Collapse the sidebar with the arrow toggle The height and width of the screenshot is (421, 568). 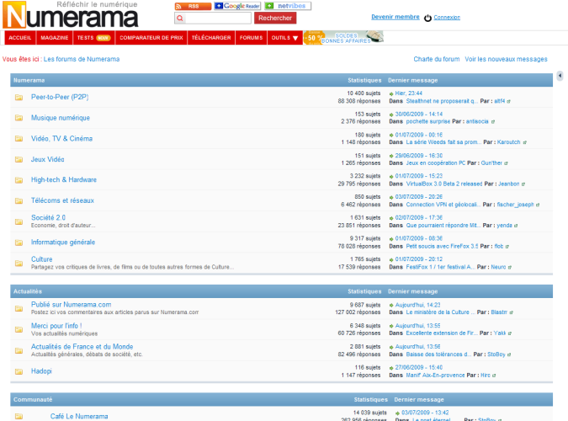point(560,77)
